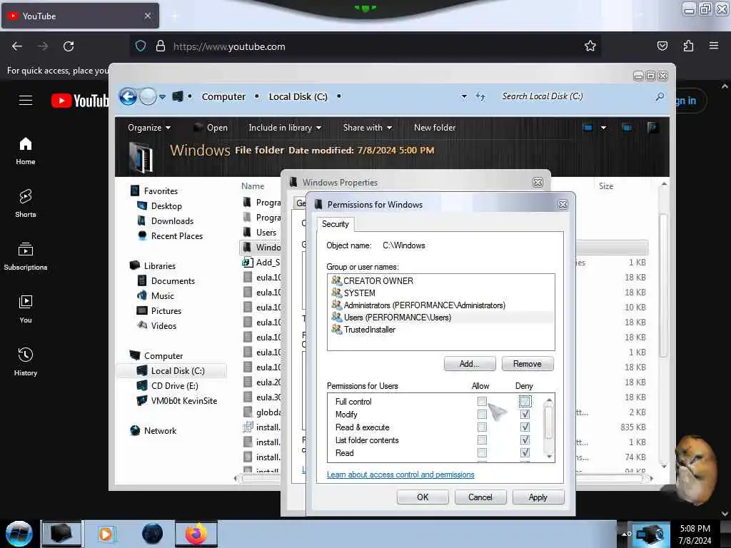Viewport: 731px width, 548px height.
Task: Select Local Disk (C:) in navigation pane
Action: [x=171, y=371]
